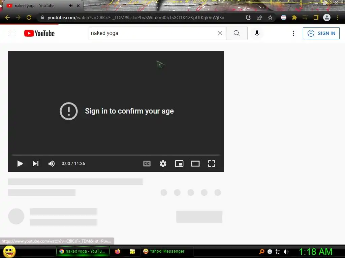
Task: Go back in browser history
Action: pos(7,17)
